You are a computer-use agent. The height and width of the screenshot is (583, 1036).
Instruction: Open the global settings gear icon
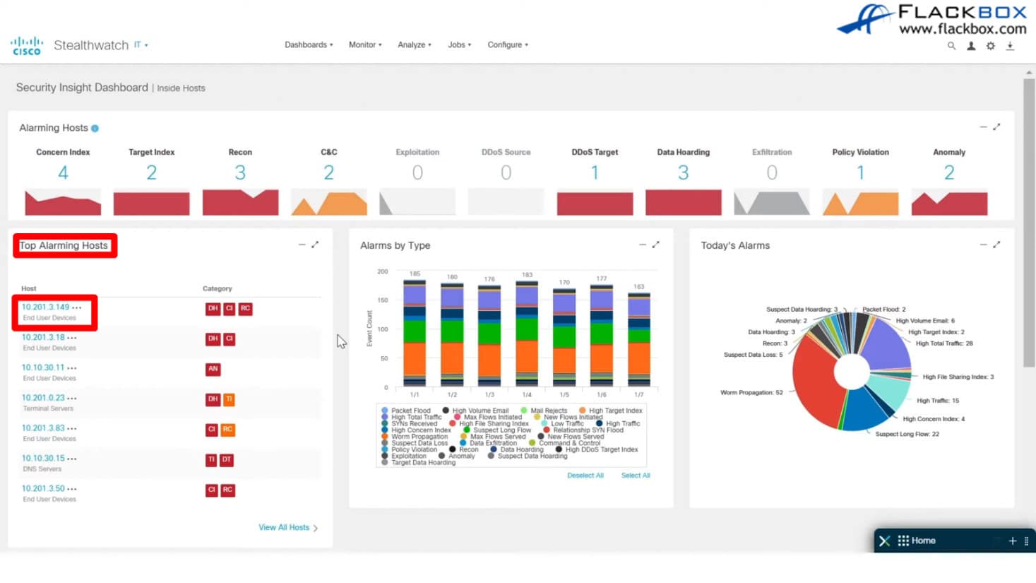pos(991,46)
